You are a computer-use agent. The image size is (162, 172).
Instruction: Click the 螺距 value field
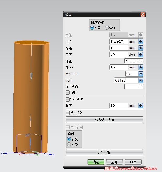click(x=118, y=48)
